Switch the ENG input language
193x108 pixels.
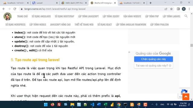pos(162,104)
